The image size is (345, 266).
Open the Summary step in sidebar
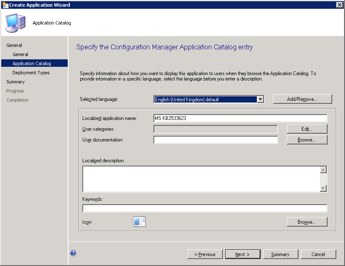click(15, 82)
